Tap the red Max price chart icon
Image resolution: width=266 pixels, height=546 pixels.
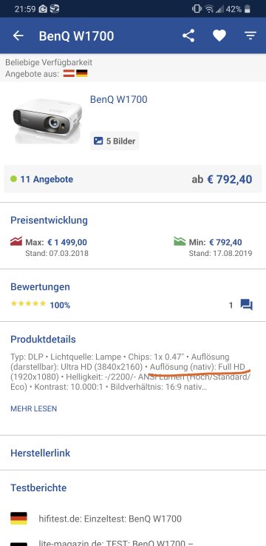[16, 241]
